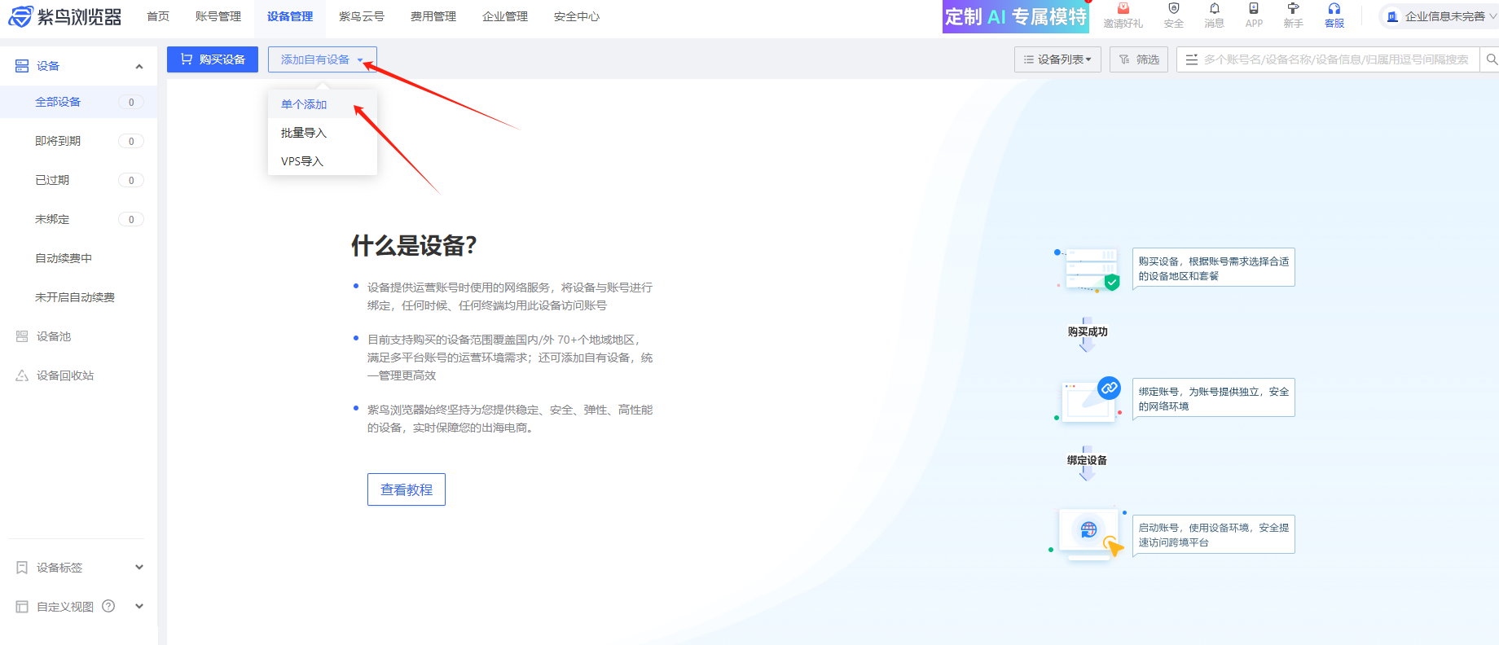Open the 新手 signpost icon

pos(1293,9)
